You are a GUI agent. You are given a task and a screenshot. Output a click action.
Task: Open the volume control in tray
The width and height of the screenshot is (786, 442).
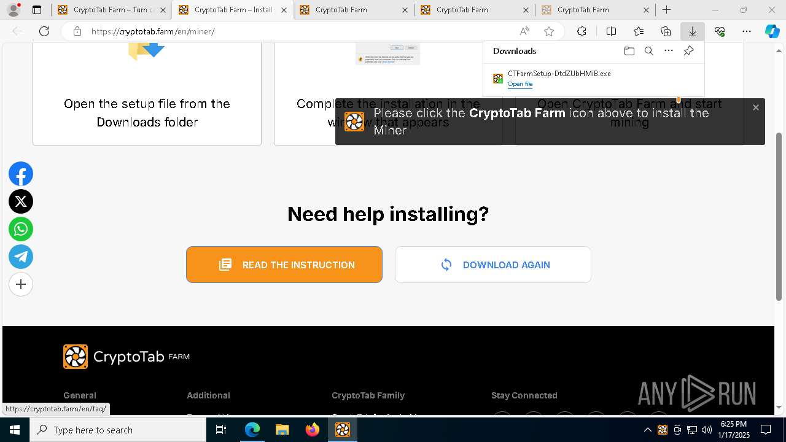(x=707, y=430)
